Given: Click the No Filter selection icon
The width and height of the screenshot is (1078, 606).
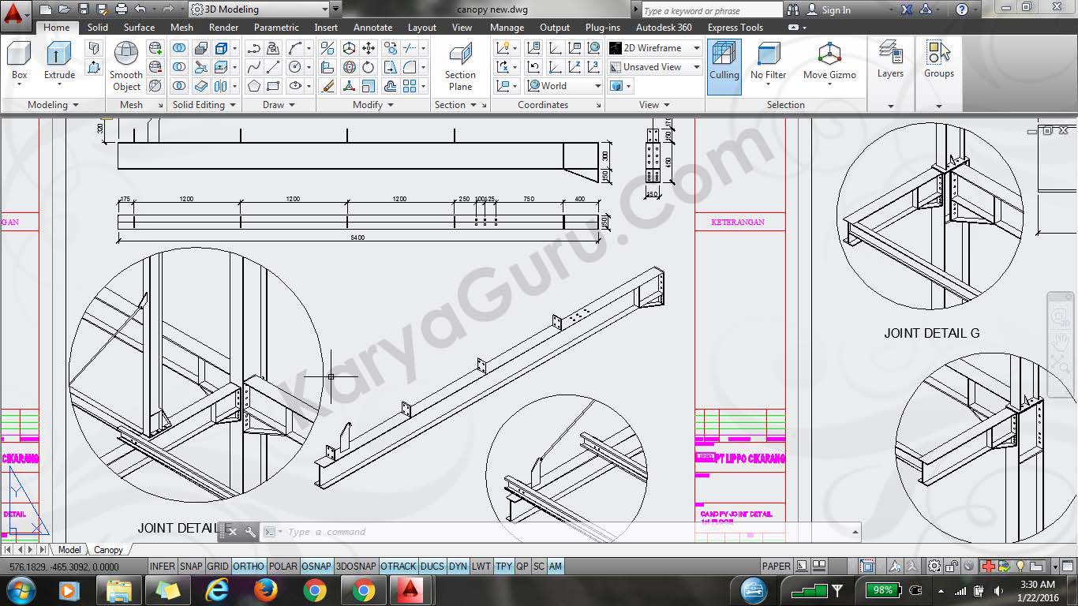Looking at the screenshot, I should (768, 62).
